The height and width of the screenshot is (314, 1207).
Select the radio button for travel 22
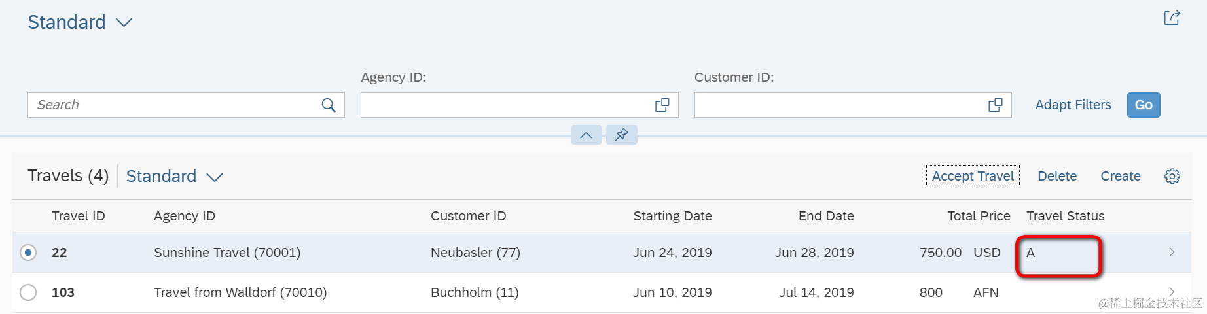(x=28, y=253)
